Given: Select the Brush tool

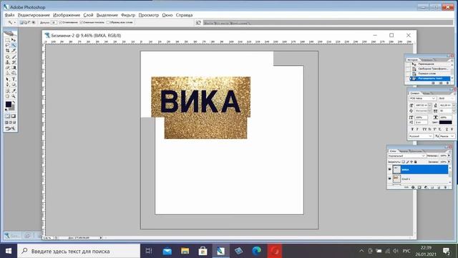Looking at the screenshot, I should [14, 57].
